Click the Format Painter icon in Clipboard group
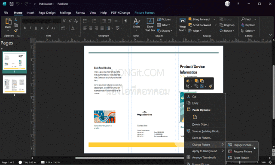This screenshot has width=275, height=165. click(x=16, y=31)
